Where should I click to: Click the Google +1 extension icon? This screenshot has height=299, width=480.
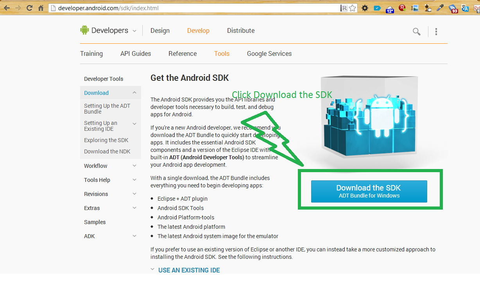click(x=476, y=9)
